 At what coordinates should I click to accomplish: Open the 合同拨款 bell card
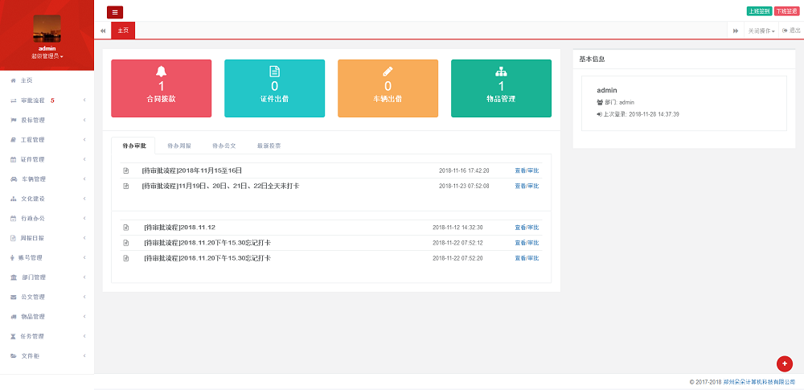(161, 88)
